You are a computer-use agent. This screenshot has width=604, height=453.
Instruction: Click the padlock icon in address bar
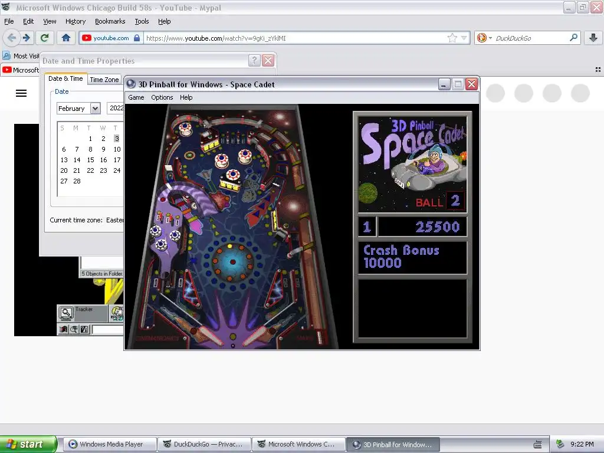[137, 38]
